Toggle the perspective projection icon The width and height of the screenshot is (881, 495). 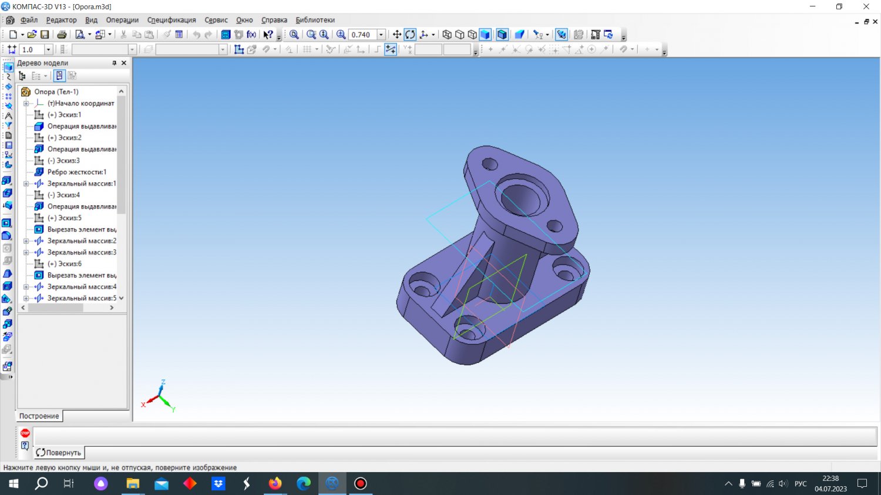click(519, 35)
